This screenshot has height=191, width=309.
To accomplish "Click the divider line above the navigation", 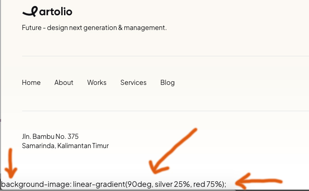I will click(165, 56).
